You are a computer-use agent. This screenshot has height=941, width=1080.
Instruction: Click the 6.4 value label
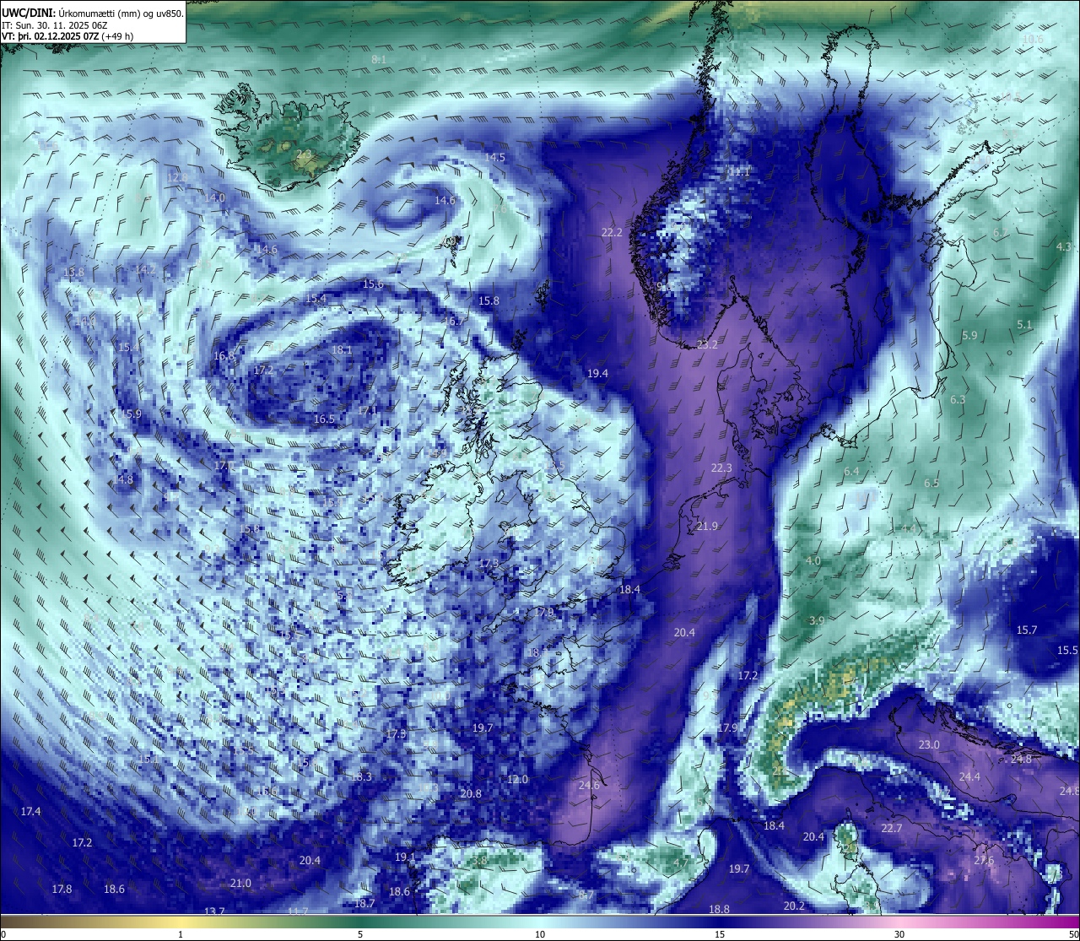(x=851, y=471)
